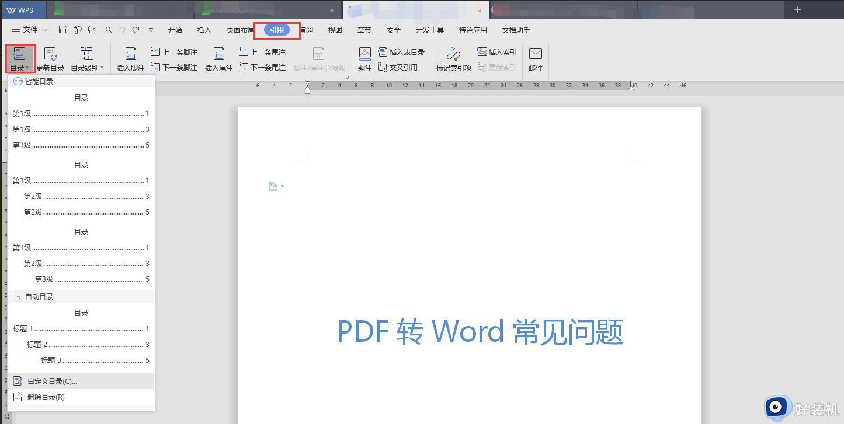Click the redo arrow
This screenshot has width=844, height=424.
pos(136,30)
